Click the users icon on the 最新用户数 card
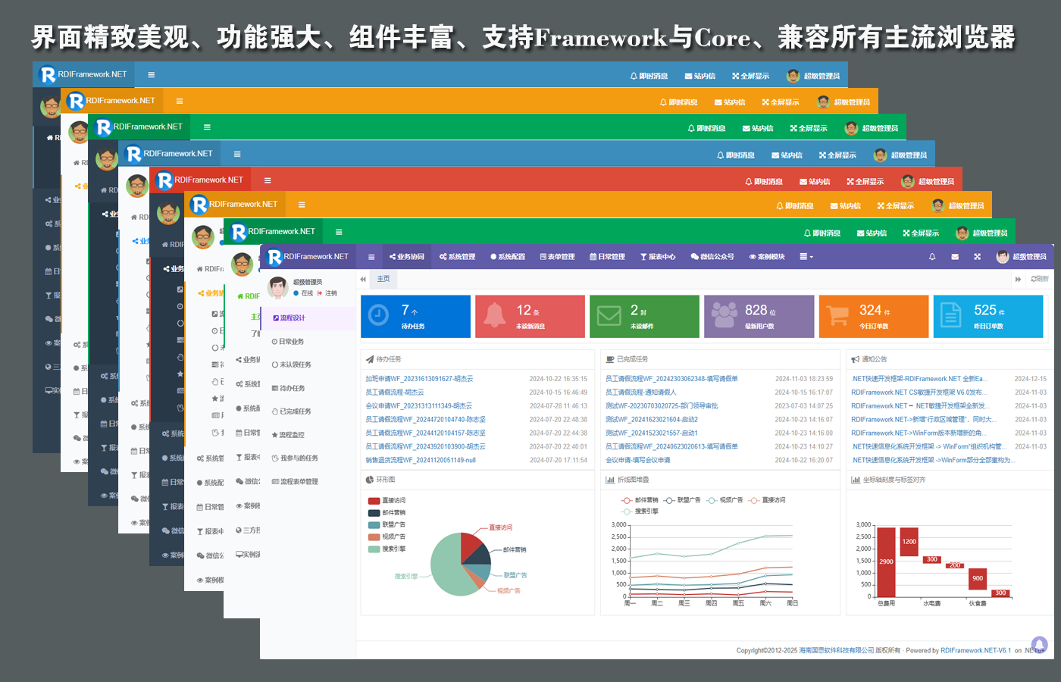 click(724, 314)
